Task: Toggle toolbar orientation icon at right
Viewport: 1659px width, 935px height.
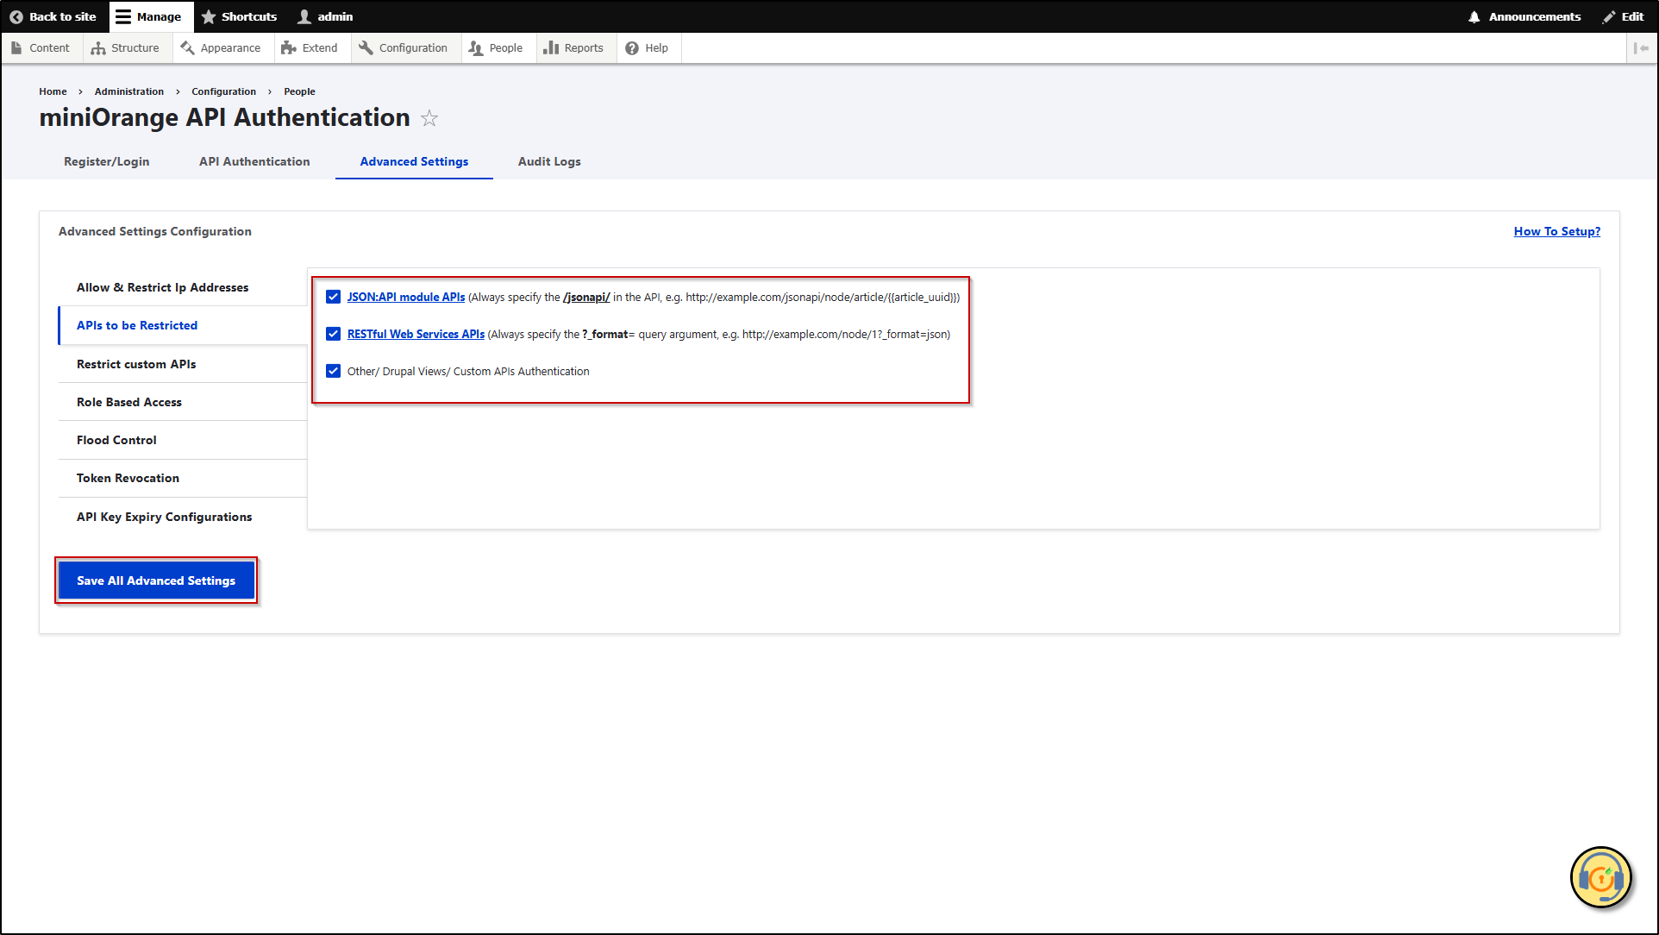Action: (1640, 48)
